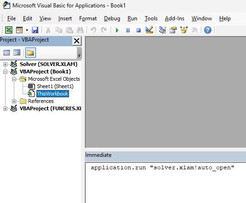
Task: Open Properties Window toolbar icon
Action: pos(173,30)
